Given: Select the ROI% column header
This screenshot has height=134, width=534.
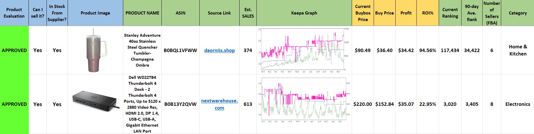Looking at the screenshot, I should point(428,13).
